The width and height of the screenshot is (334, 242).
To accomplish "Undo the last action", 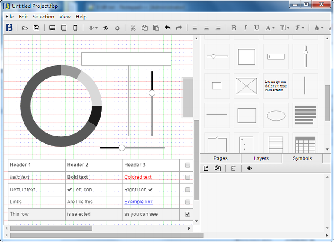I will coord(167,28).
